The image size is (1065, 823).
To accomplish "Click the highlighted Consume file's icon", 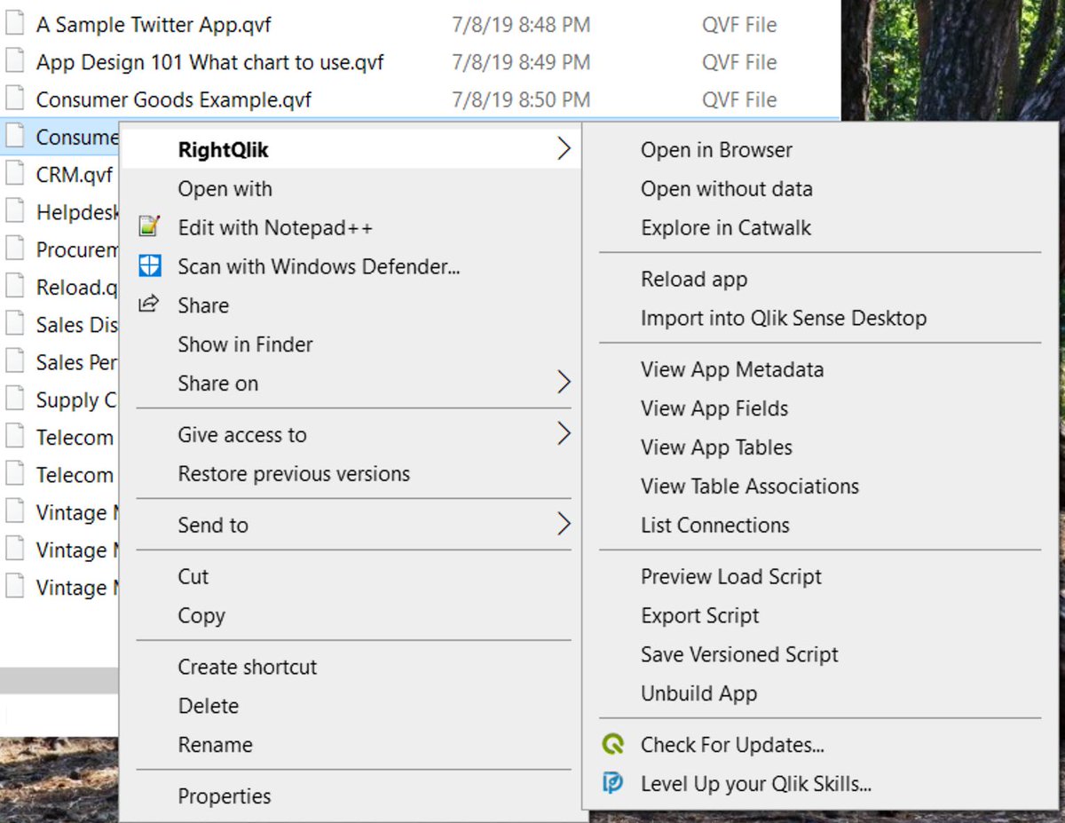I will (x=13, y=136).
